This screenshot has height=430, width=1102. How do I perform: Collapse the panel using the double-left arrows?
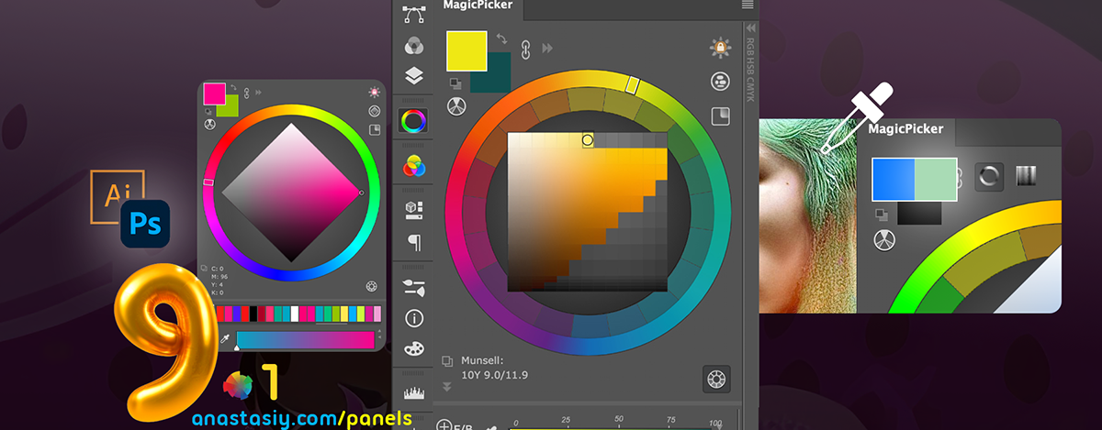coord(750,28)
